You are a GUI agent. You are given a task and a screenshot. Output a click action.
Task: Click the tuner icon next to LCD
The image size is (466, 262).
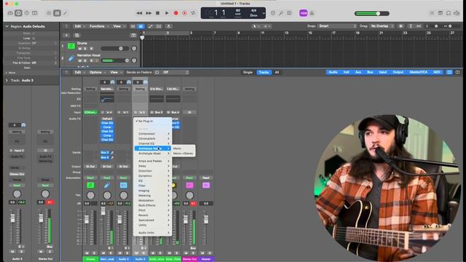point(281,13)
